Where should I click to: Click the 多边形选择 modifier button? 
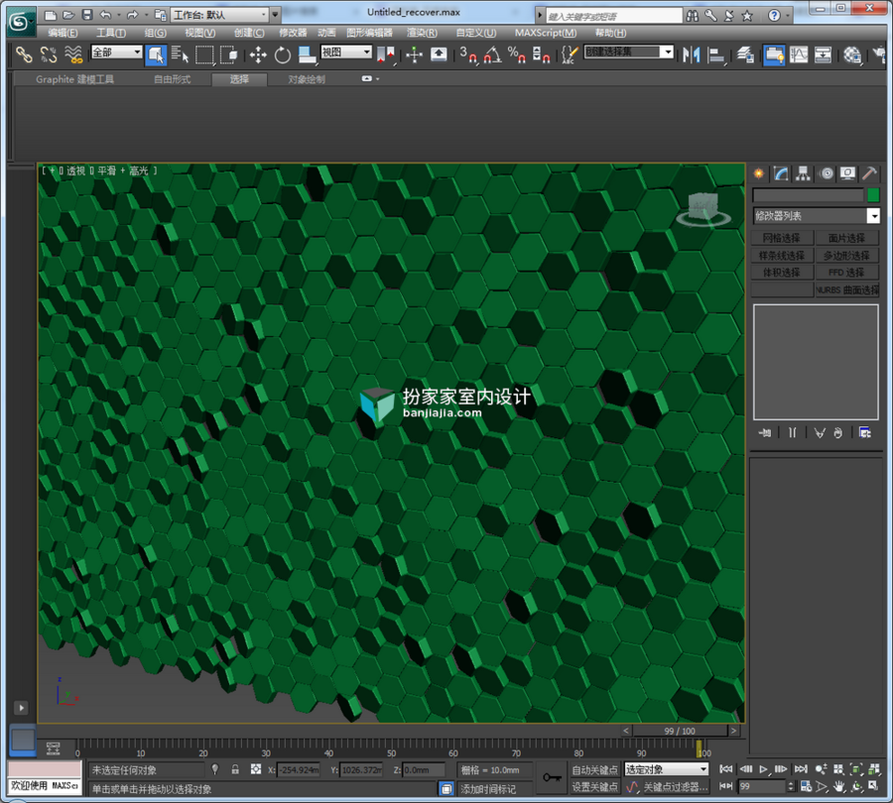(847, 256)
